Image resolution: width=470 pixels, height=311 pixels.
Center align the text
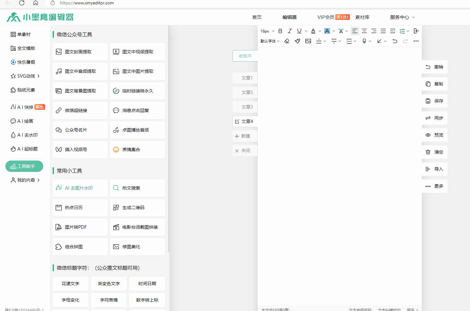coord(364,31)
